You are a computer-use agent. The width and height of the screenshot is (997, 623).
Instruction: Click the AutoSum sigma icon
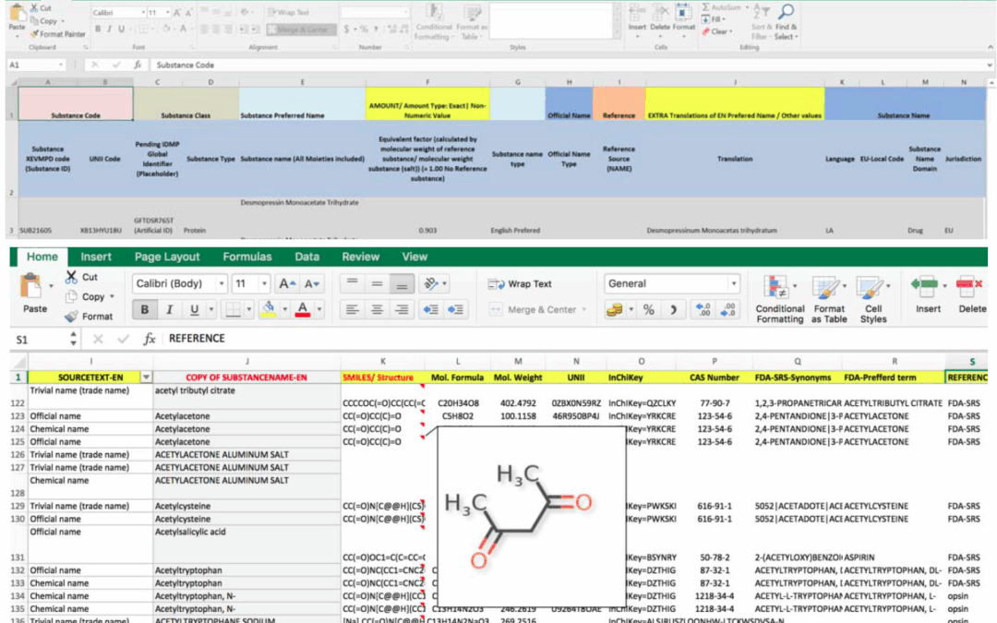[706, 7]
